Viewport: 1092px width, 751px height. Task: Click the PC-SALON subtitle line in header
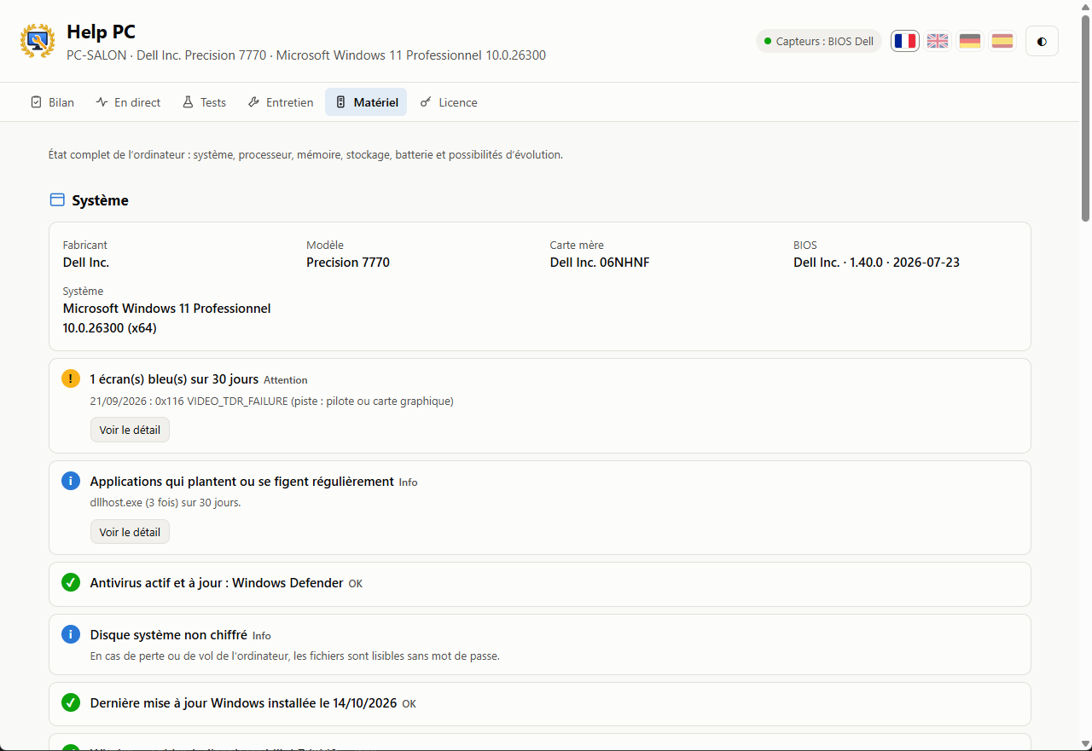tap(306, 55)
